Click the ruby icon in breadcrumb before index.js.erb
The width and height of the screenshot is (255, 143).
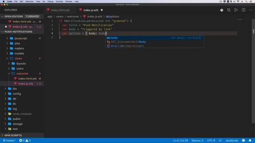tap(84, 16)
